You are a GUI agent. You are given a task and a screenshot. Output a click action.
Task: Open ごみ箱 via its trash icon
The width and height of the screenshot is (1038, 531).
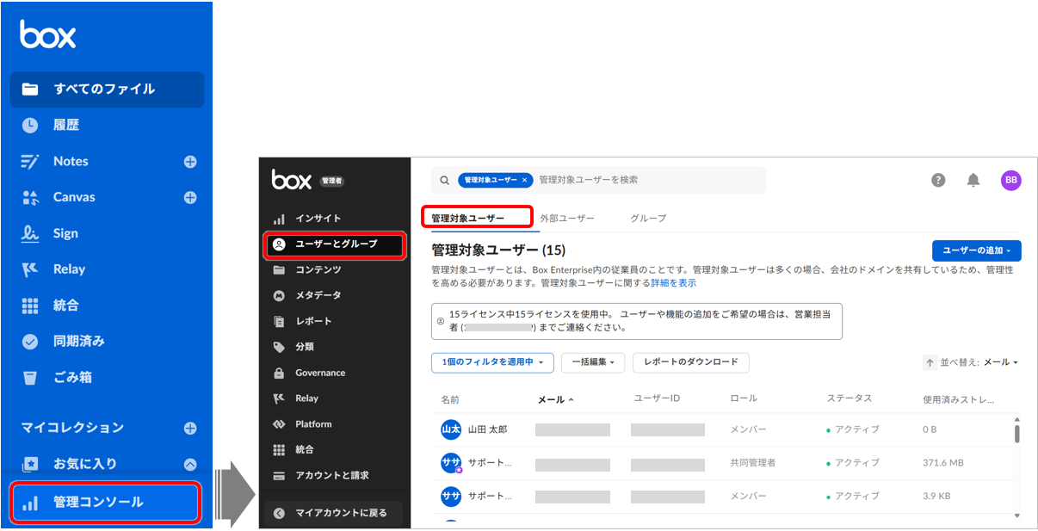coord(30,378)
